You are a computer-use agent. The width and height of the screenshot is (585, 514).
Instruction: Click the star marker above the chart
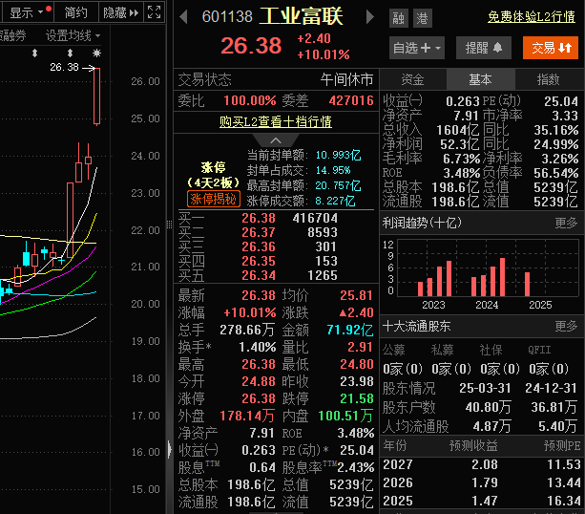click(96, 54)
